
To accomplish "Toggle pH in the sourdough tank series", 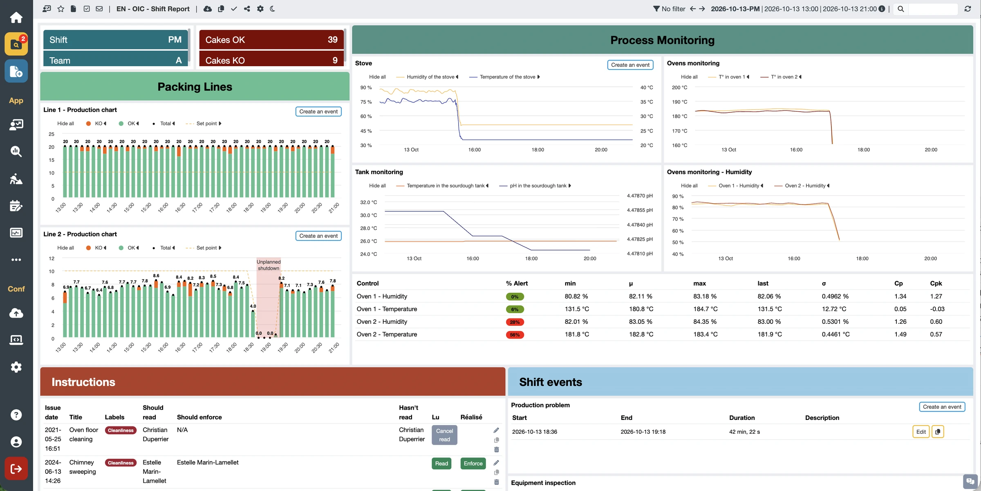I will pyautogui.click(x=535, y=186).
